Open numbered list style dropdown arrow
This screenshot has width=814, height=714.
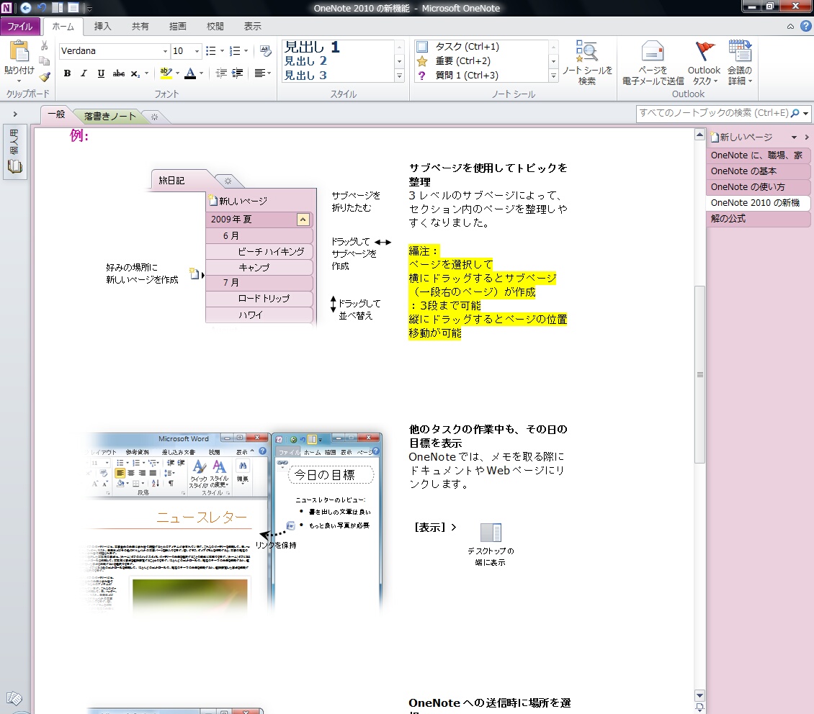(x=246, y=51)
